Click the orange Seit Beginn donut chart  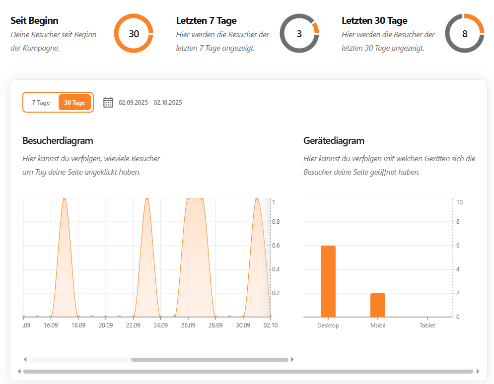click(134, 33)
